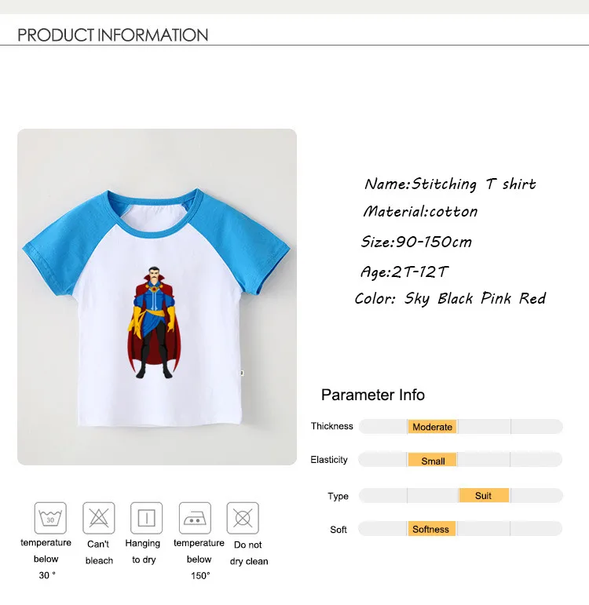
Task: Click the Size: 90-150cm text
Action: [416, 242]
